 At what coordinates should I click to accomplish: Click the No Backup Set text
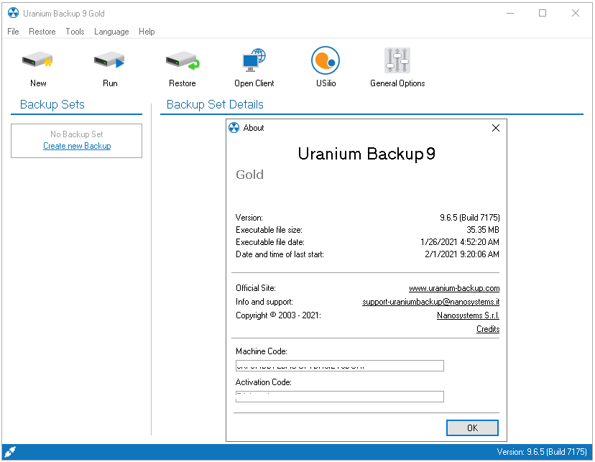click(x=77, y=134)
